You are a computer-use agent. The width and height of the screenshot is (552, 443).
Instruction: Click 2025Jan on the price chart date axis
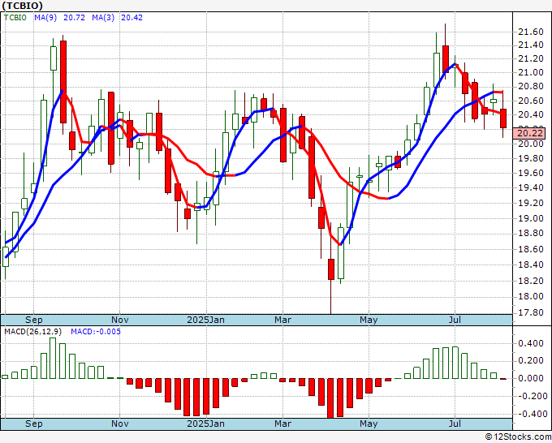coord(205,320)
